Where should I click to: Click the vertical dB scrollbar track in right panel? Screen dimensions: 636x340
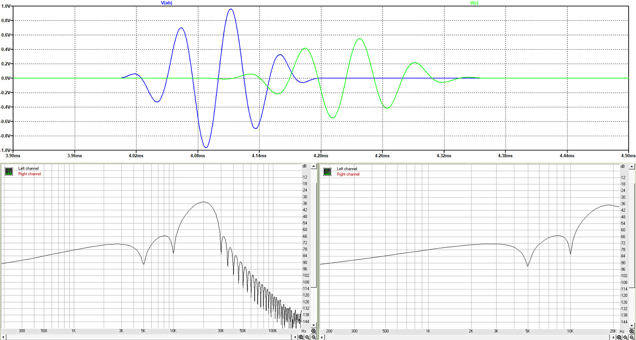632,246
